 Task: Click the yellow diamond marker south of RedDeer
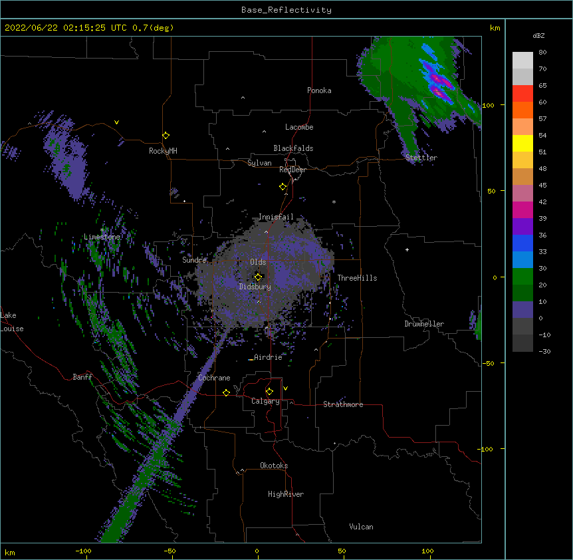[283, 187]
